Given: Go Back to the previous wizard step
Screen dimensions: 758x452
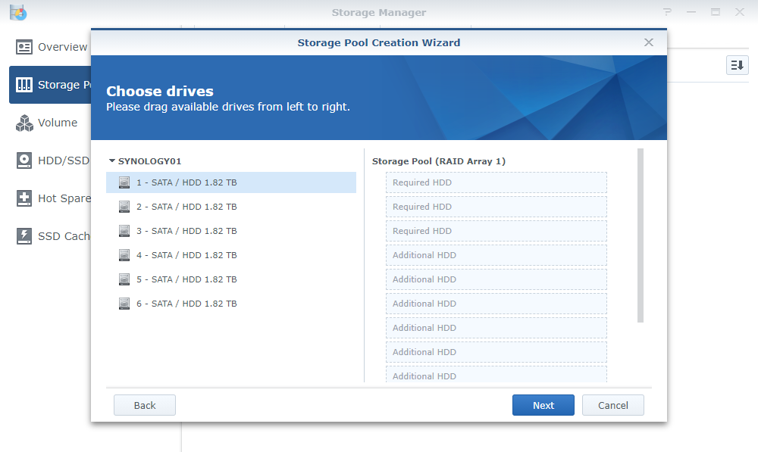Looking at the screenshot, I should (145, 405).
